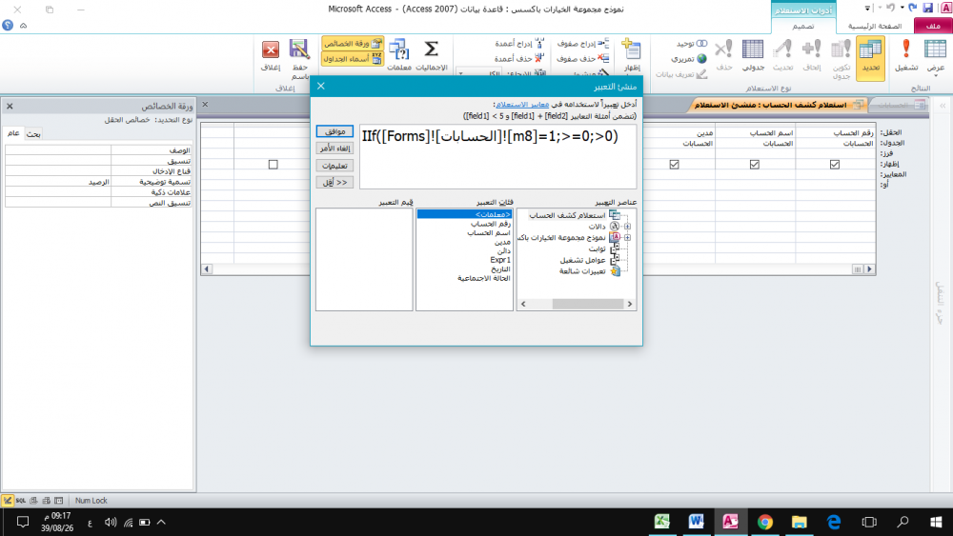
Task: Open the General (عام) property sheet tab
Action: click(x=13, y=133)
